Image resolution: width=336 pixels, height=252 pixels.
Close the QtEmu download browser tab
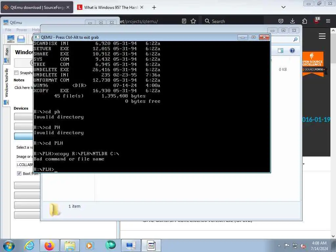click(x=68, y=7)
